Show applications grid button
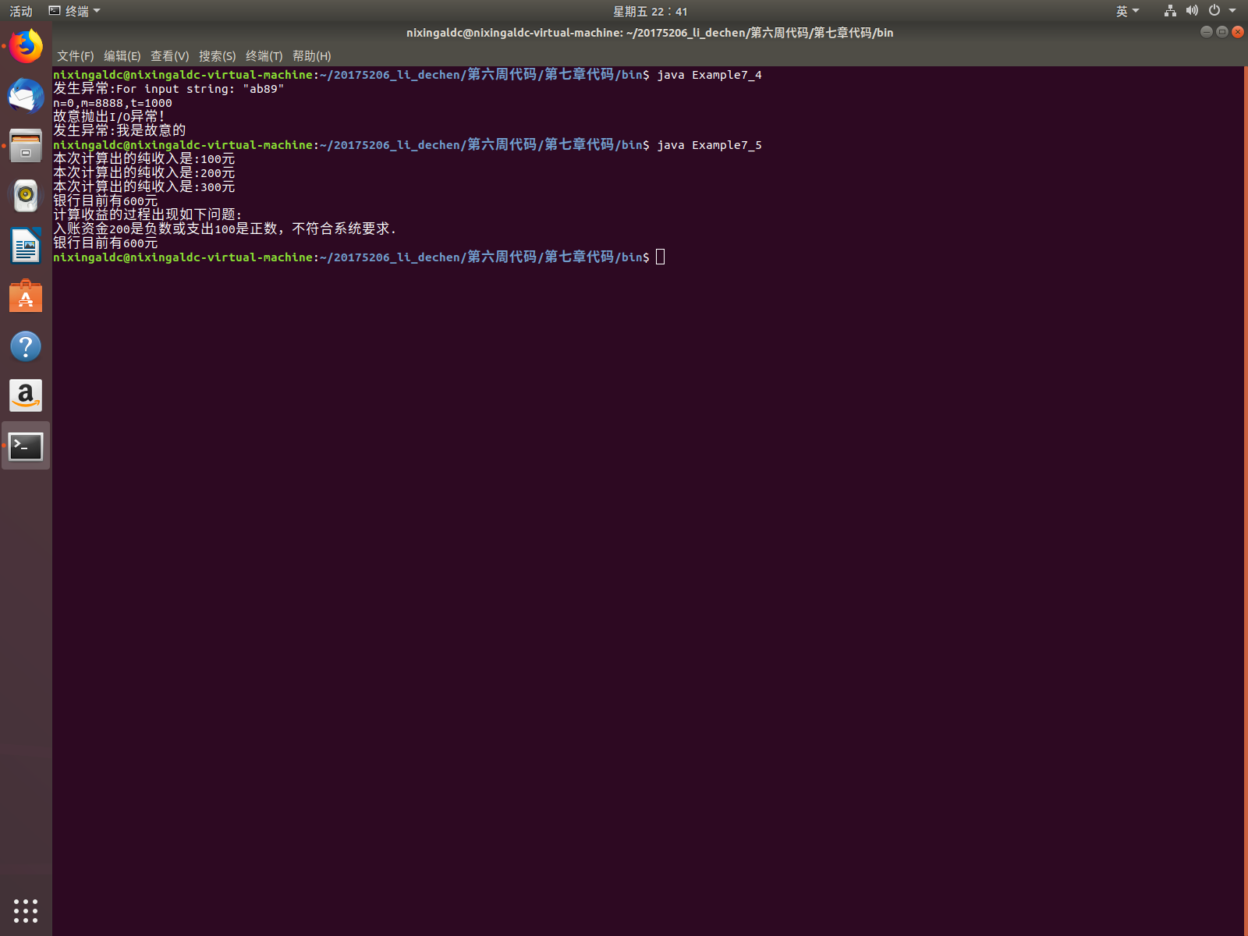The image size is (1248, 936). pos(26,910)
